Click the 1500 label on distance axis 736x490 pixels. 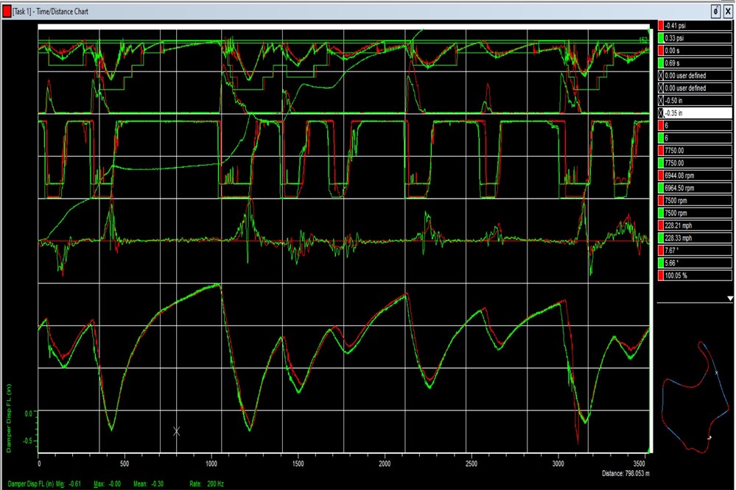[298, 464]
